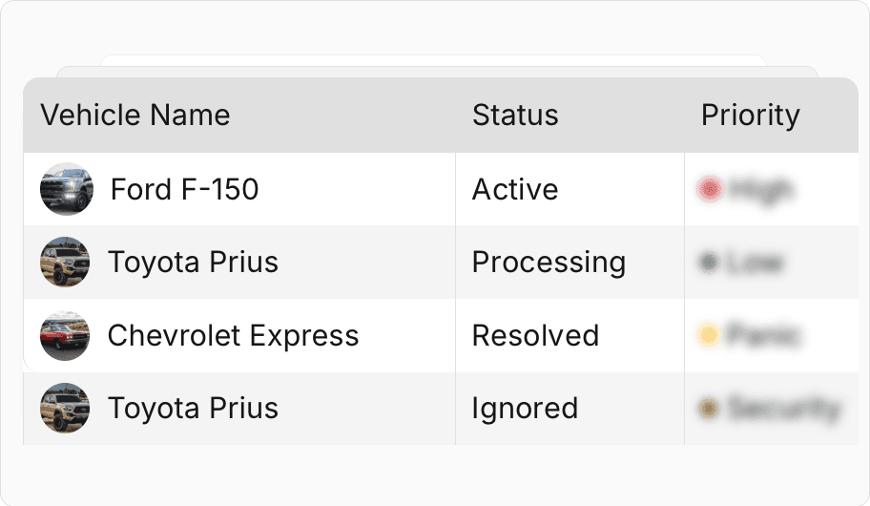Screen dimensions: 870x506
Task: Click the Ford F-150 truck thumbnail
Action: pos(66,189)
